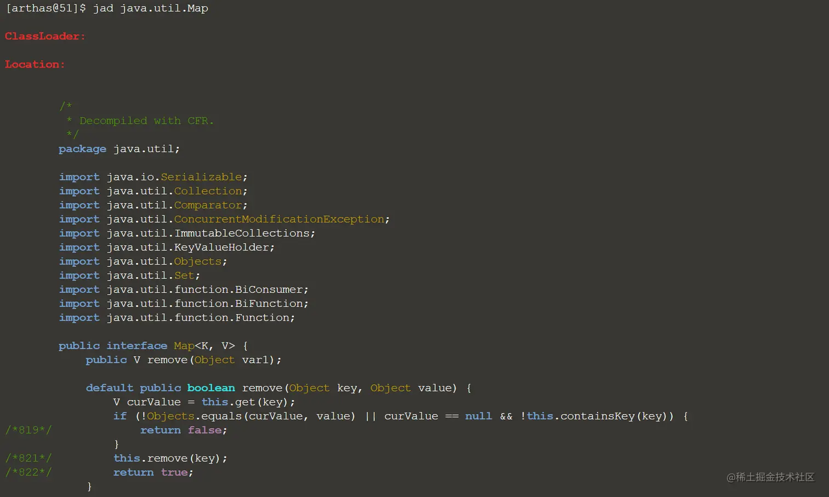Click the 'return true;' statement
Image resolution: width=829 pixels, height=497 pixels.
pyautogui.click(x=154, y=472)
